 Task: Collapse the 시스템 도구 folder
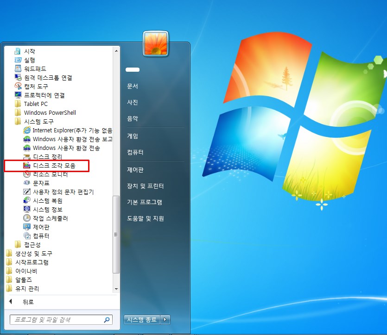coord(34,121)
